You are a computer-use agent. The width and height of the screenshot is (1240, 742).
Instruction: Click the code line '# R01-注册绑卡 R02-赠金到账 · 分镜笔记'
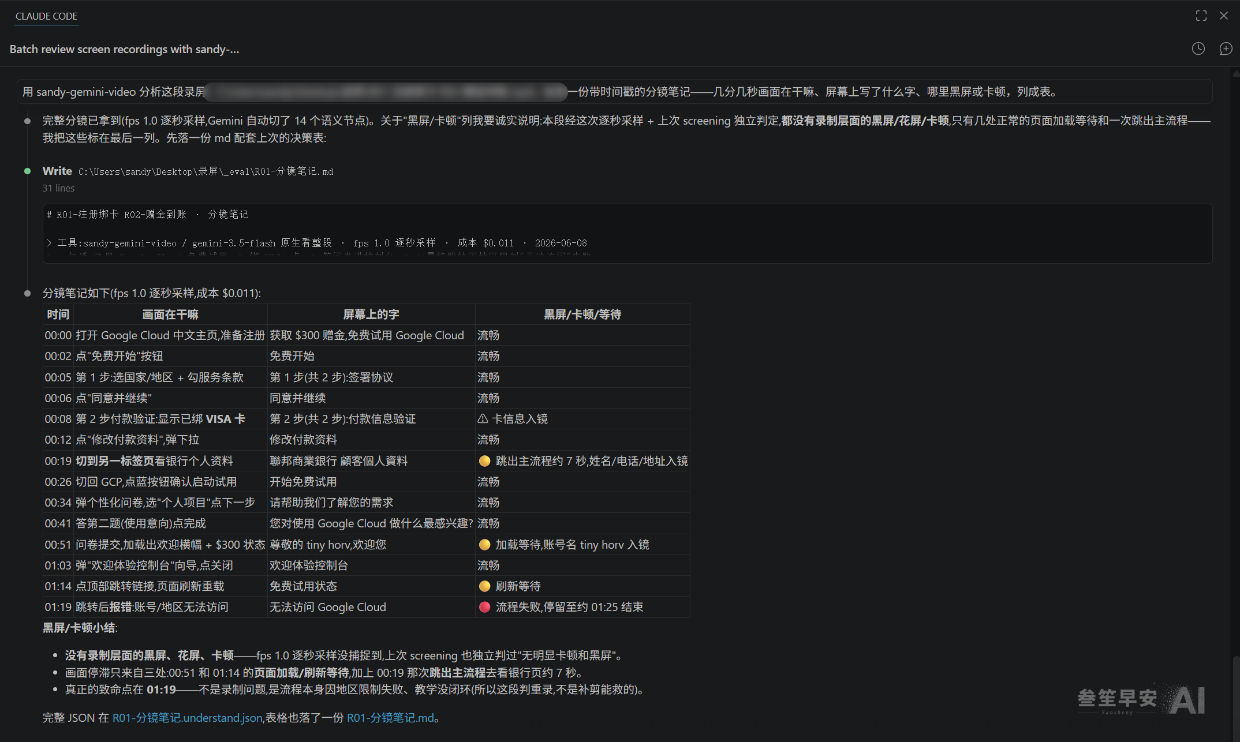[x=147, y=215]
